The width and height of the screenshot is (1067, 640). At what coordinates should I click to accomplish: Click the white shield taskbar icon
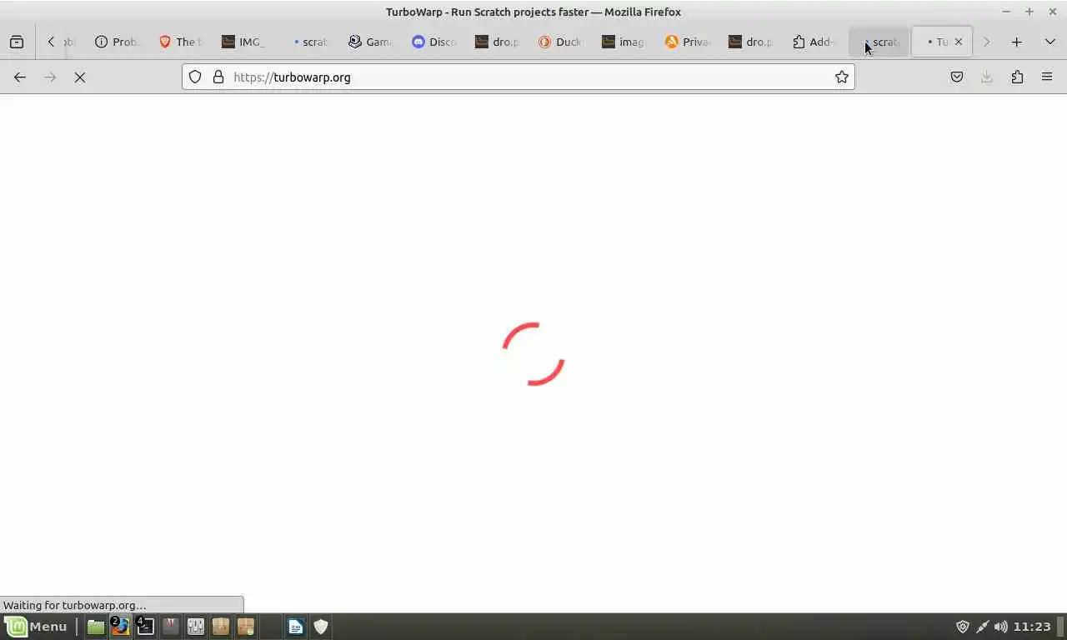point(321,626)
